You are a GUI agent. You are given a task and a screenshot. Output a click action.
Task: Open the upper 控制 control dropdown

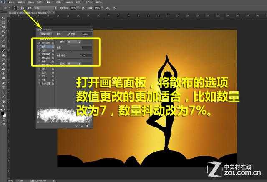pyautogui.click(x=73, y=42)
